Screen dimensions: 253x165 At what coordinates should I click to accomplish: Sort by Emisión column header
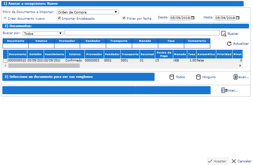pos(35,54)
